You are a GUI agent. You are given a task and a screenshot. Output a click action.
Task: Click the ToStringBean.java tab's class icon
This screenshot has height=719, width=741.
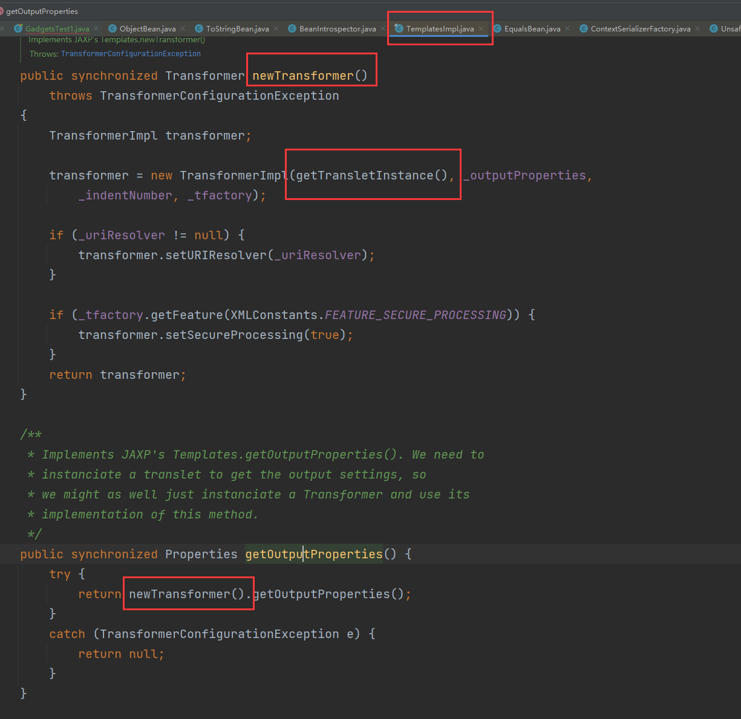pyautogui.click(x=199, y=28)
